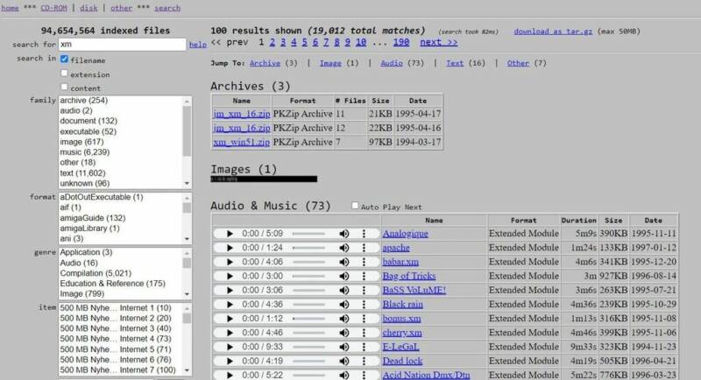Jump to Text results section
701x380 pixels.
pyautogui.click(x=455, y=63)
